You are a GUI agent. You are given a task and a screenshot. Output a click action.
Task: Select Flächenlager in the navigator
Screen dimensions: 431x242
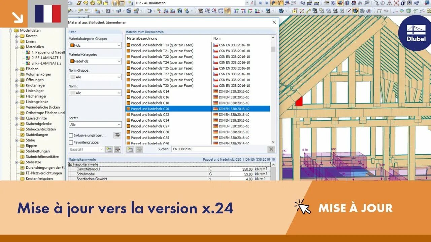point(36,96)
